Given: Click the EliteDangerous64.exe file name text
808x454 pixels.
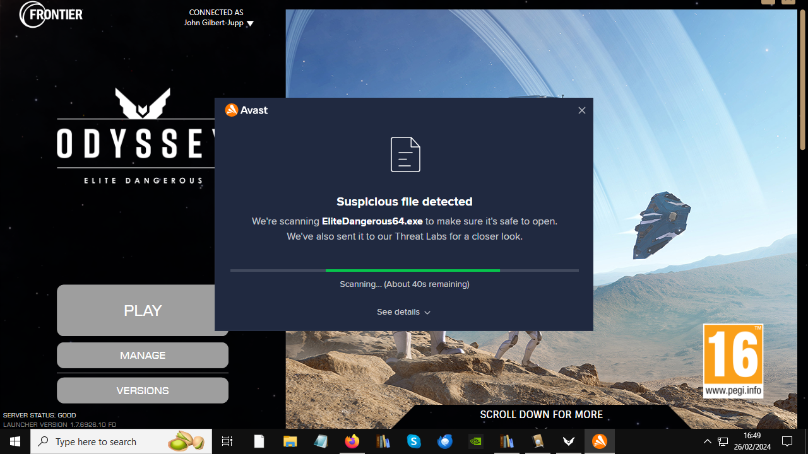Looking at the screenshot, I should pos(372,221).
